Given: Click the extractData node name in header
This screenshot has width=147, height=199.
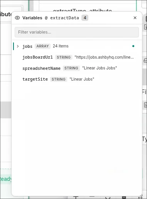Looking at the screenshot, I should tap(64, 18).
